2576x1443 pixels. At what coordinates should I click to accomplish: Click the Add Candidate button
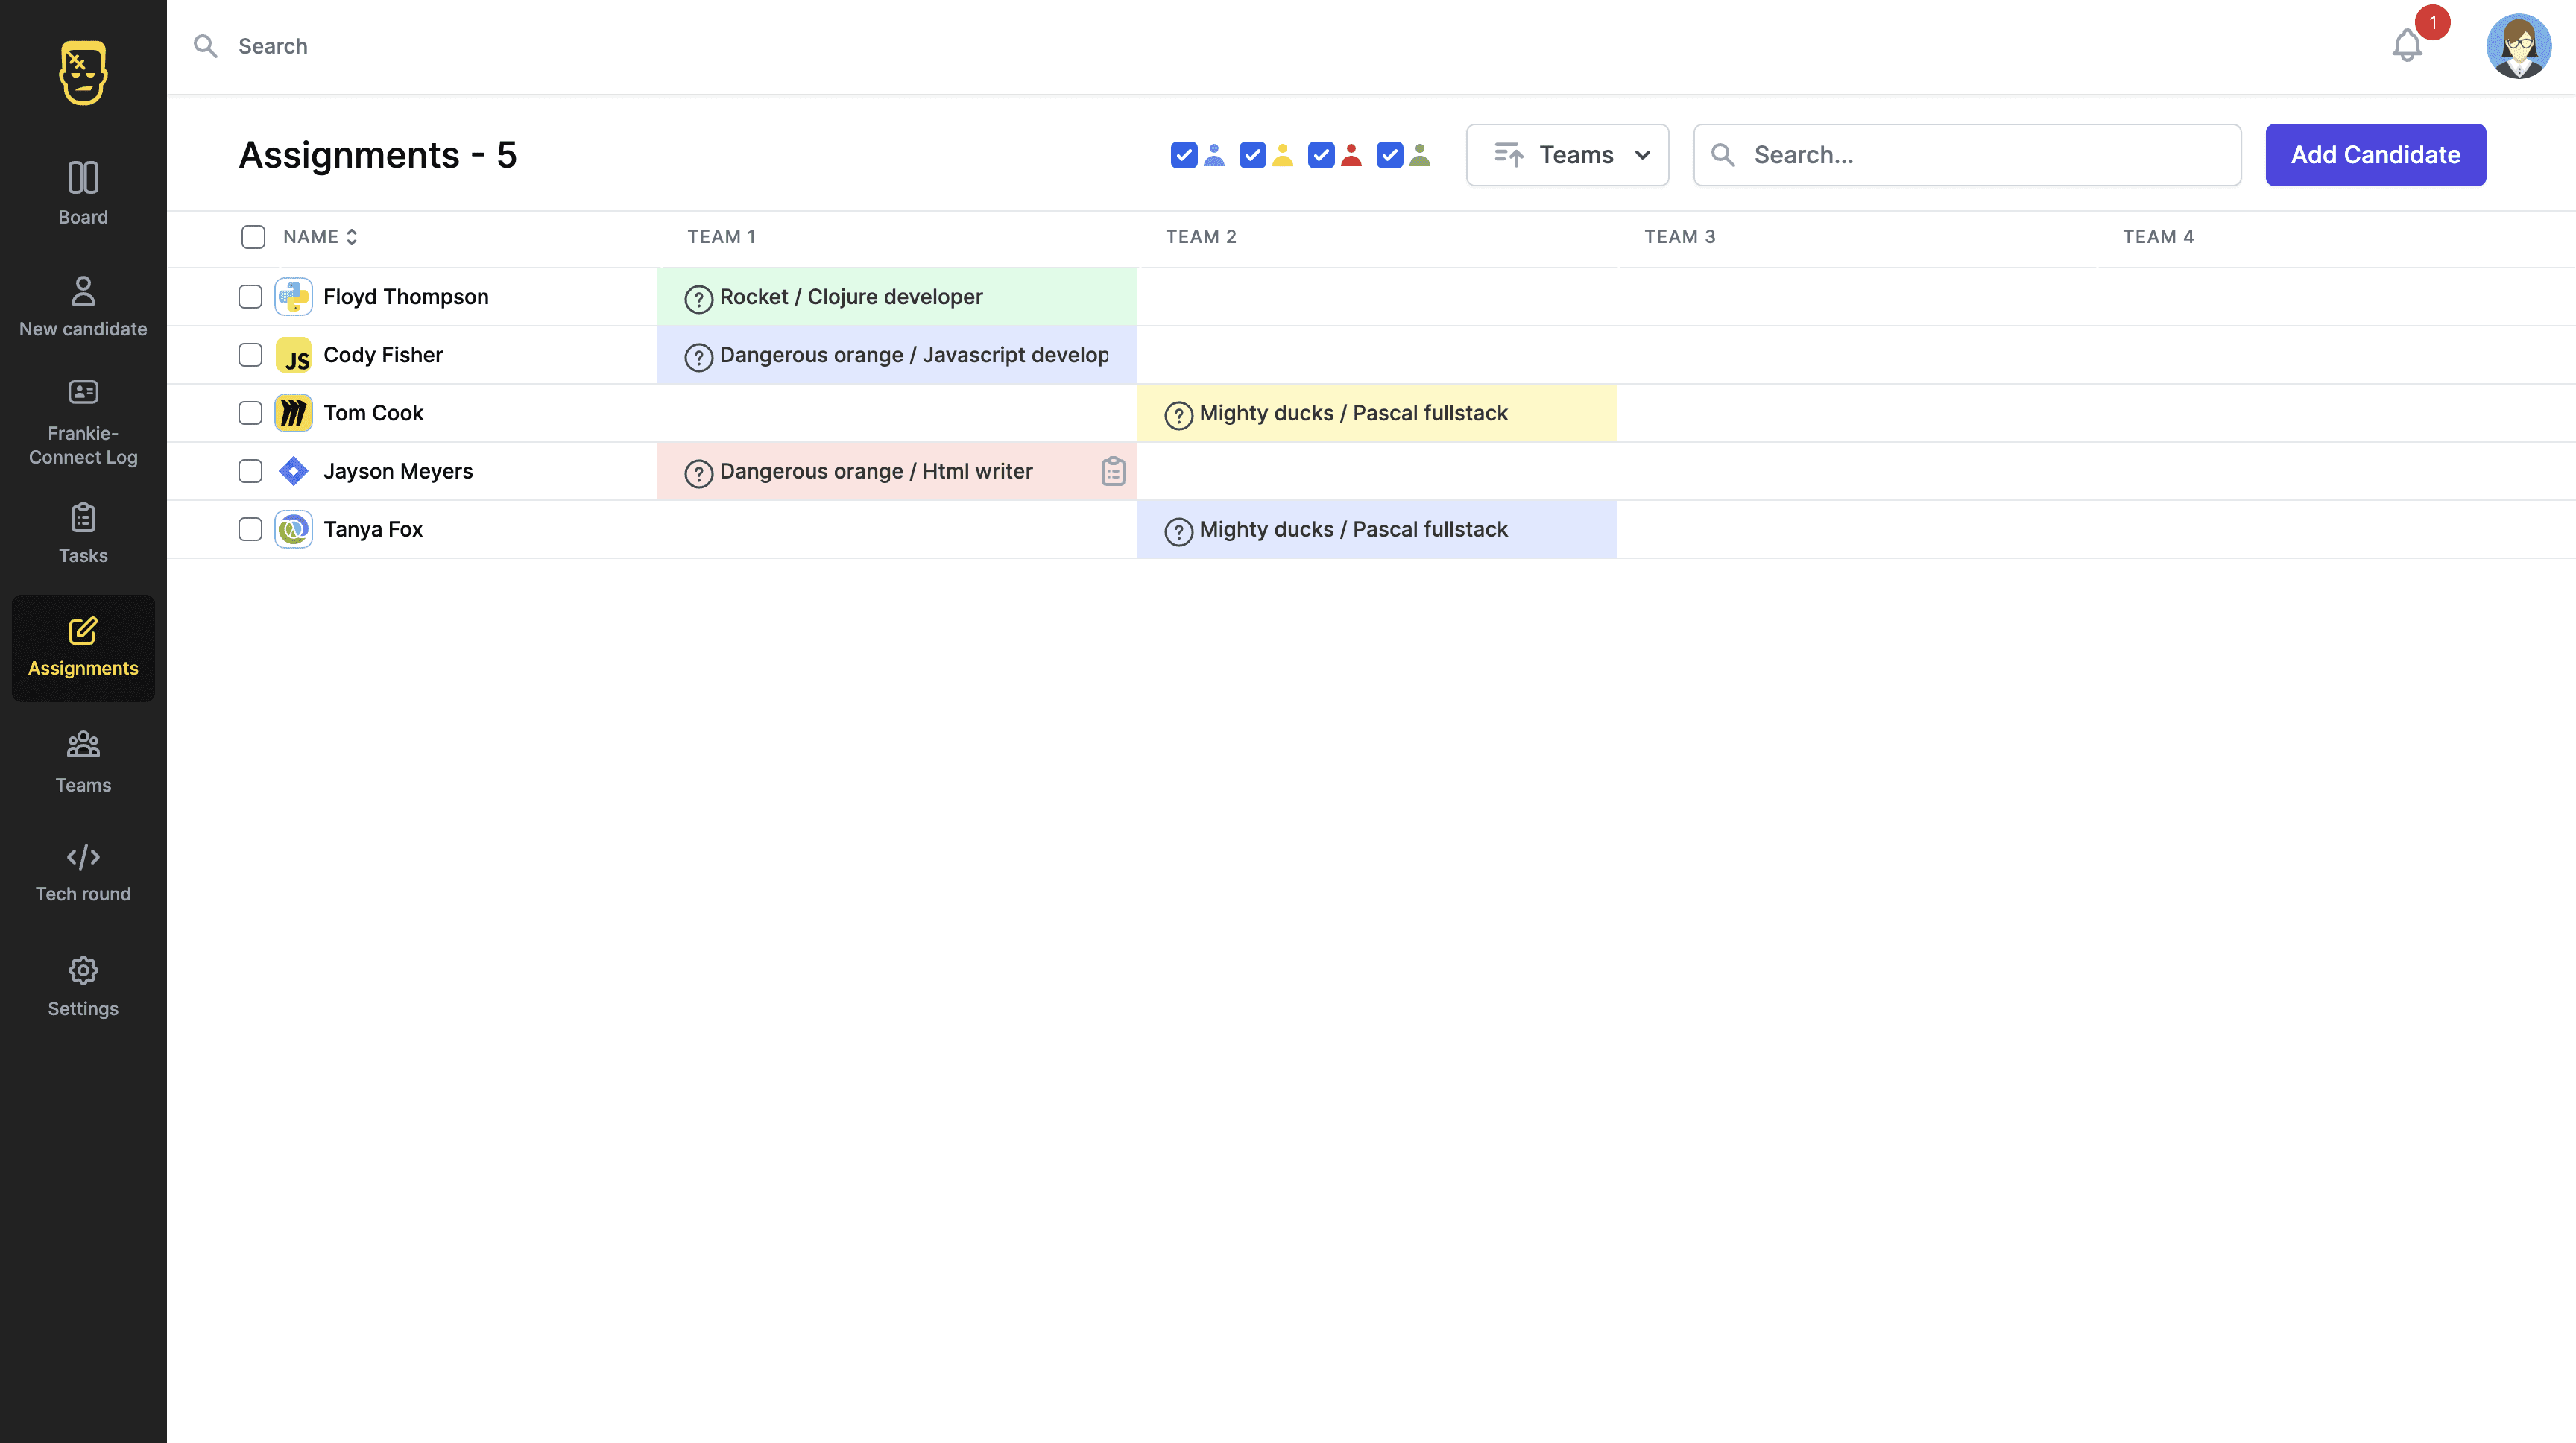(x=2375, y=155)
